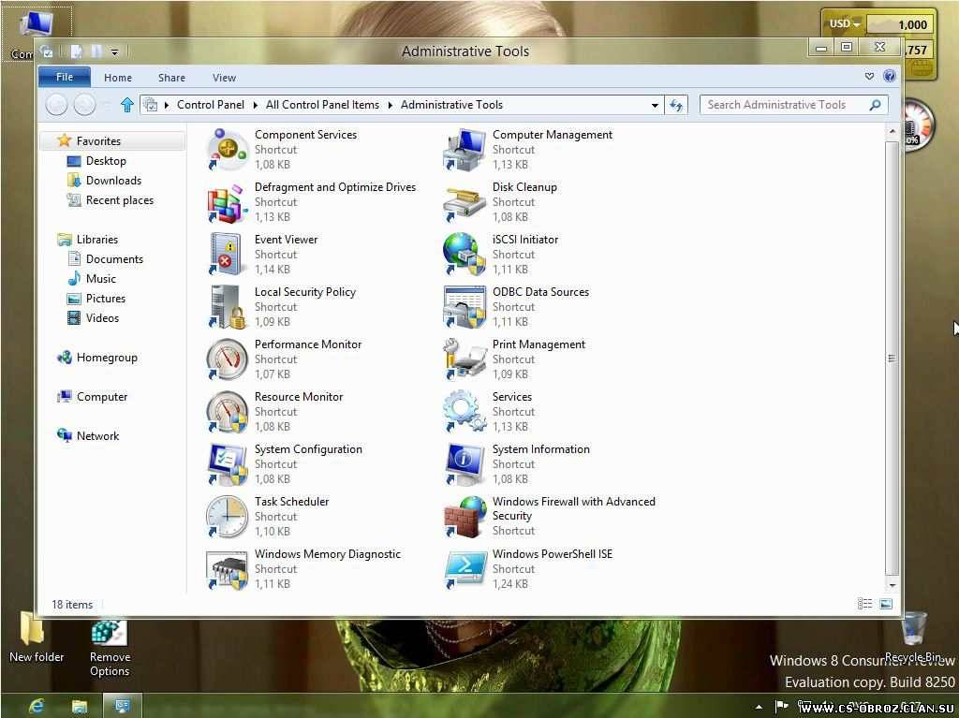Open the address bar history dropdown
The height and width of the screenshot is (718, 959).
655,105
